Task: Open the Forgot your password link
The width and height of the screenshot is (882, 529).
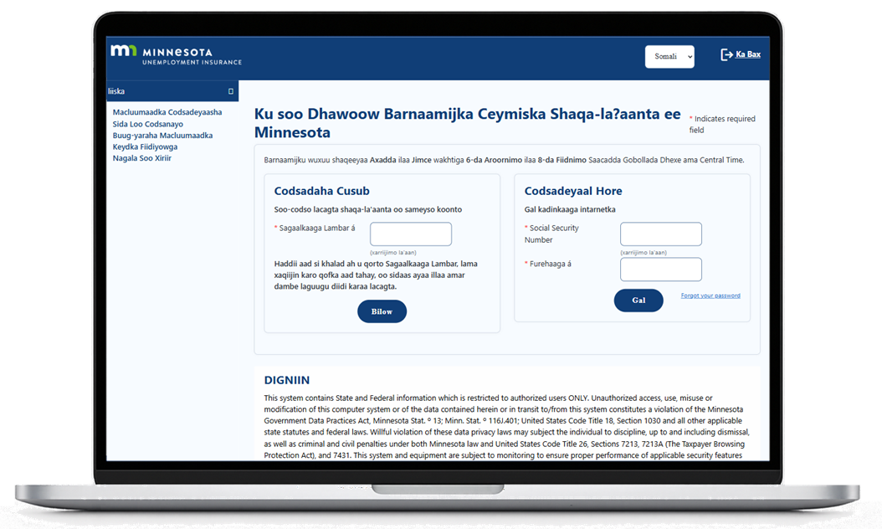Action: tap(710, 295)
